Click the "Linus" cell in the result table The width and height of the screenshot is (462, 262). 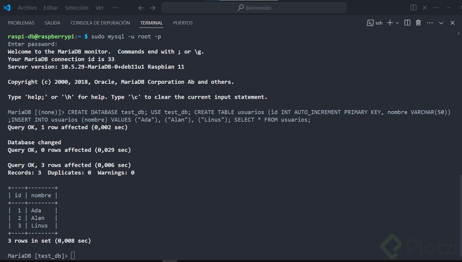pos(39,226)
